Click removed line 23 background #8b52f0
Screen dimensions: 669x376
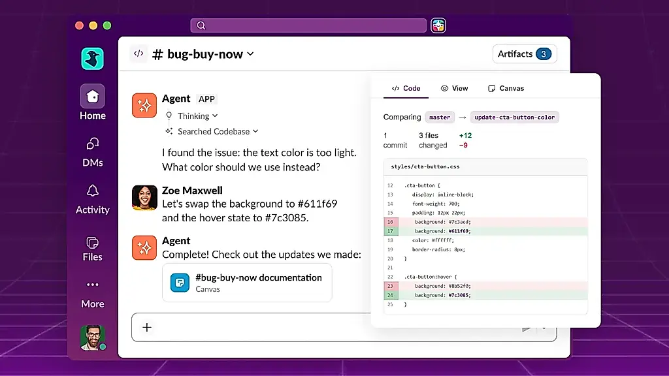(485, 286)
